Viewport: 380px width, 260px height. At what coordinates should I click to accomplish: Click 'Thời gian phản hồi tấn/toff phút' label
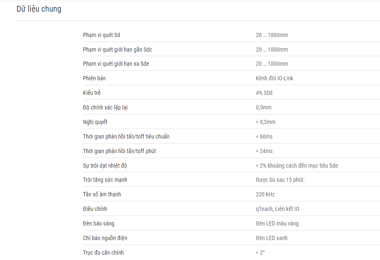119,151
